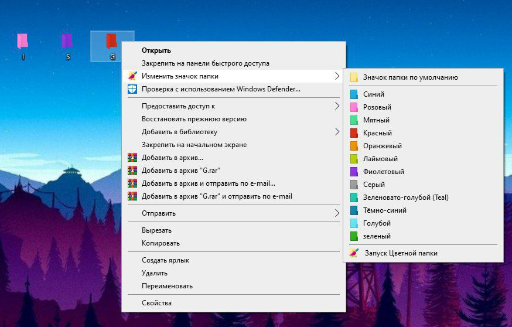
Task: Expand arrow of Изменить значок папки submenu
Action: tap(337, 76)
